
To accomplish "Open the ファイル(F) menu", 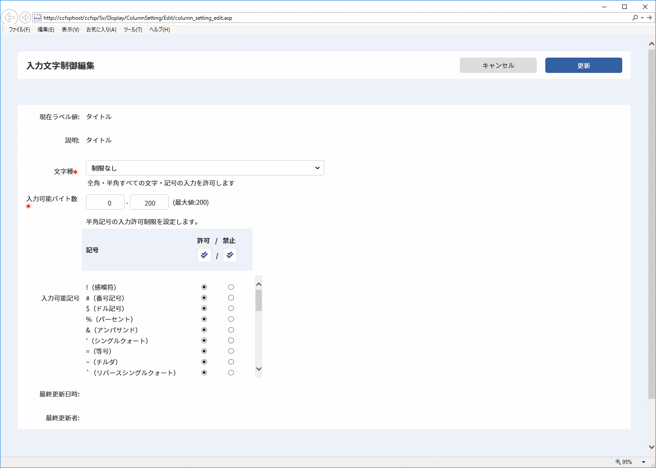I will [19, 30].
